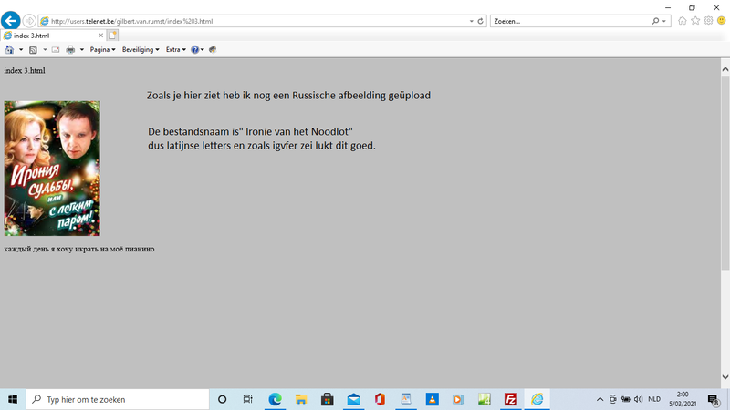Expand the RSS feeds dropdown arrow
The height and width of the screenshot is (410, 730).
click(45, 50)
